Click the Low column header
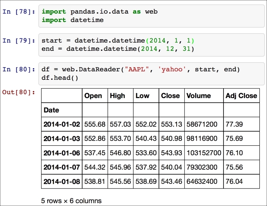 (x=142, y=96)
